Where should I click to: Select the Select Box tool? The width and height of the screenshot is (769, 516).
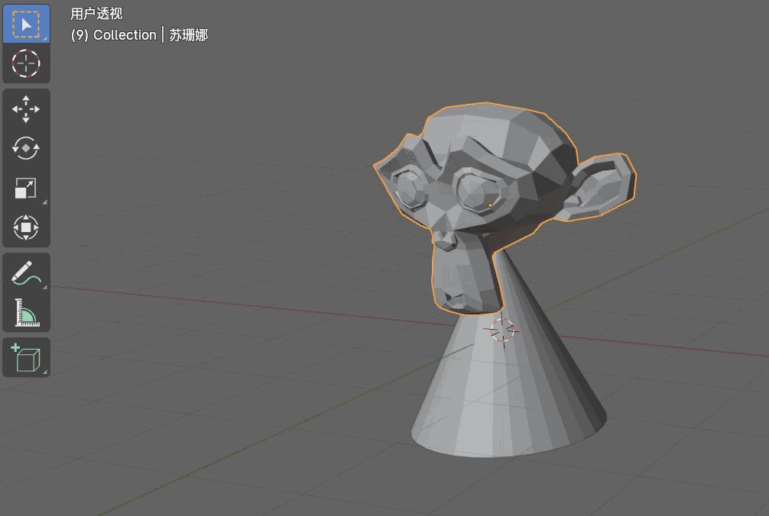click(26, 24)
